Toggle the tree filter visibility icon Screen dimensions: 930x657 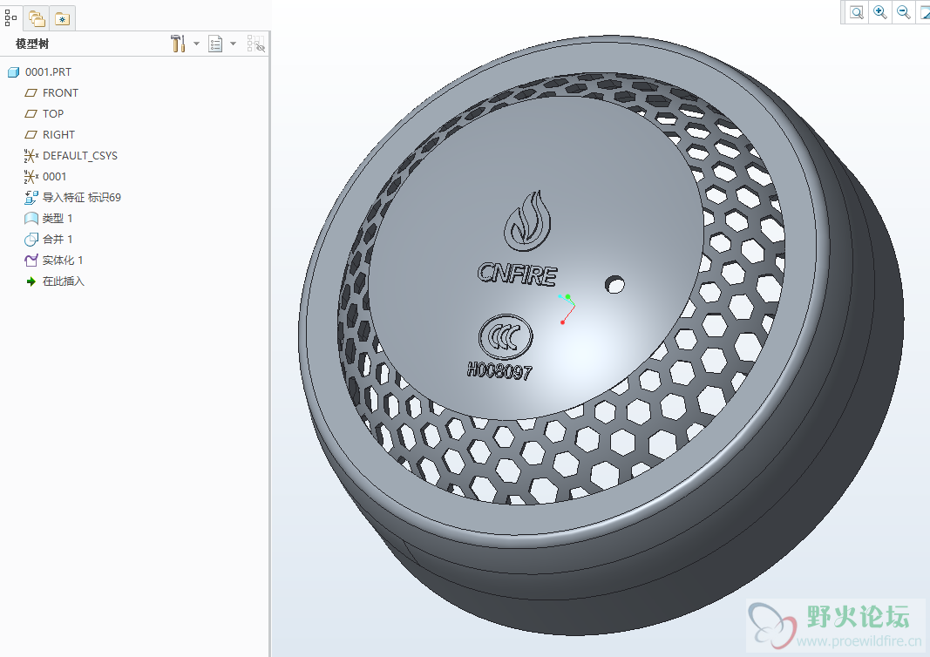point(255,44)
